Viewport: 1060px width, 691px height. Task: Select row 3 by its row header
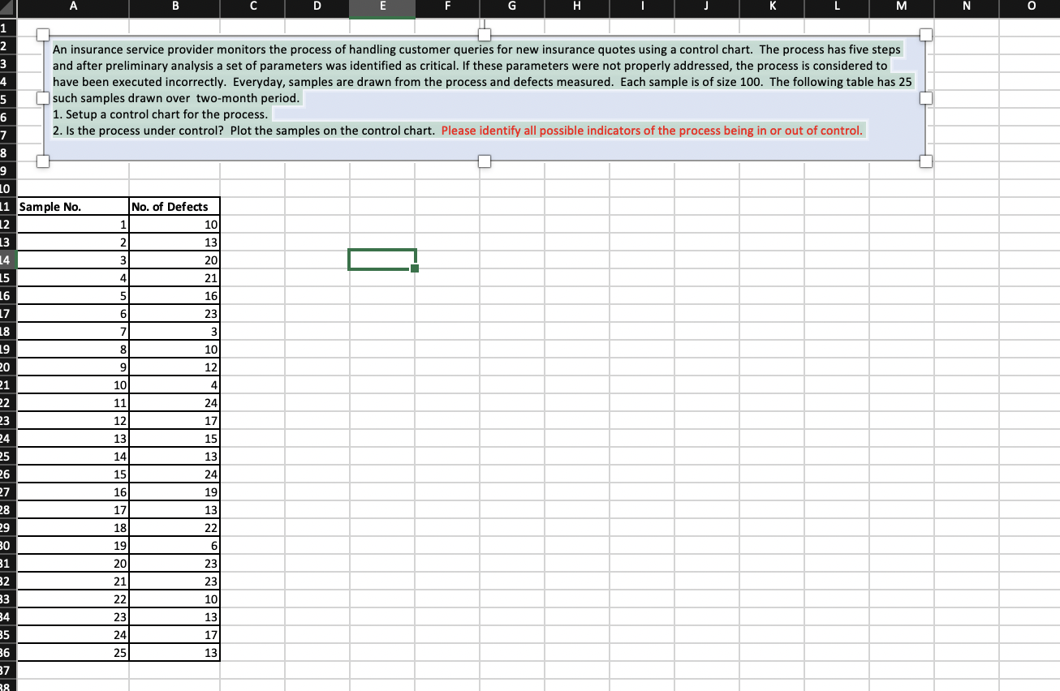click(x=8, y=63)
